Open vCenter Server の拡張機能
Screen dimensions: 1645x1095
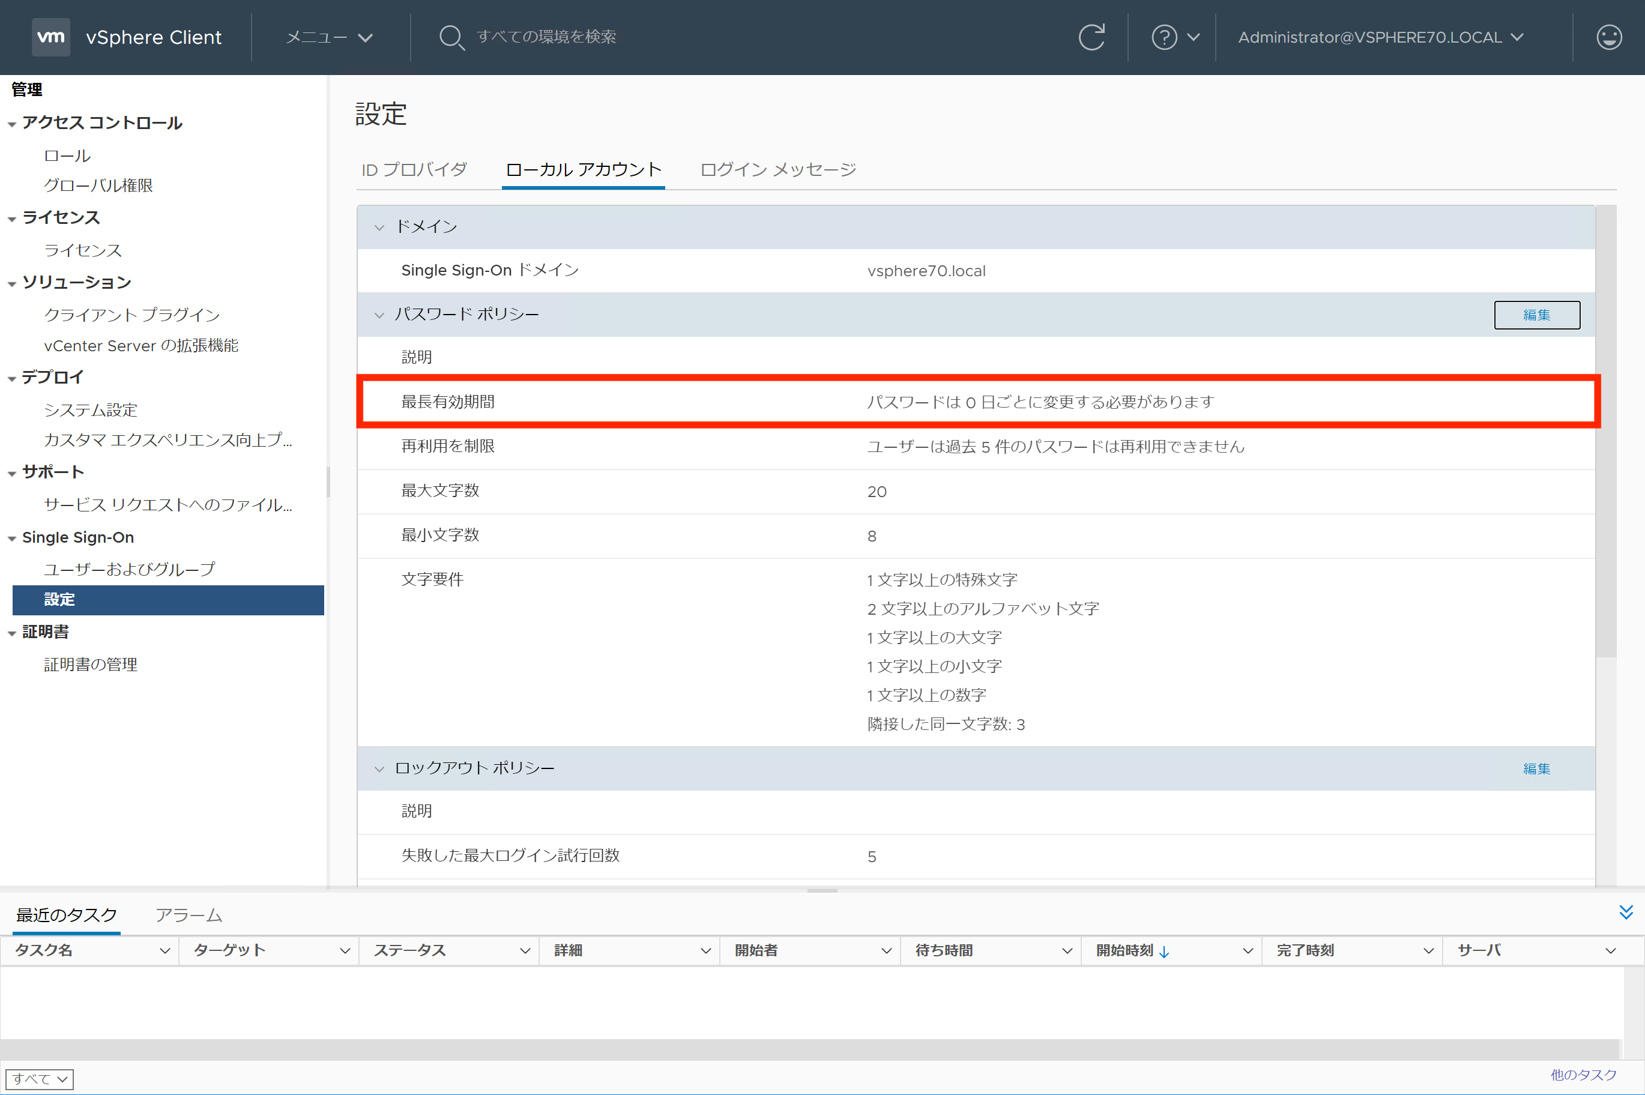[x=141, y=346]
